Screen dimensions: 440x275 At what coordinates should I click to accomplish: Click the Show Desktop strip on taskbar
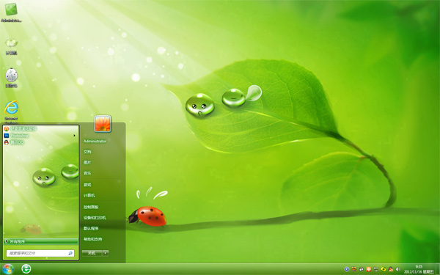click(437, 269)
